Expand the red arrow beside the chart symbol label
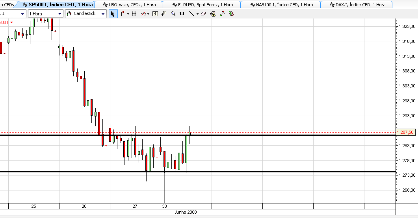The width and height of the screenshot is (418, 218). pyautogui.click(x=11, y=22)
